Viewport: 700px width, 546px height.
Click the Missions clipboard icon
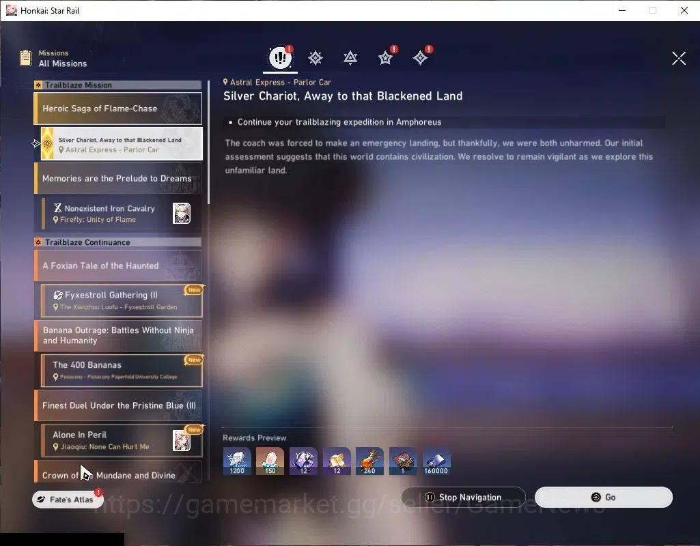[25, 58]
